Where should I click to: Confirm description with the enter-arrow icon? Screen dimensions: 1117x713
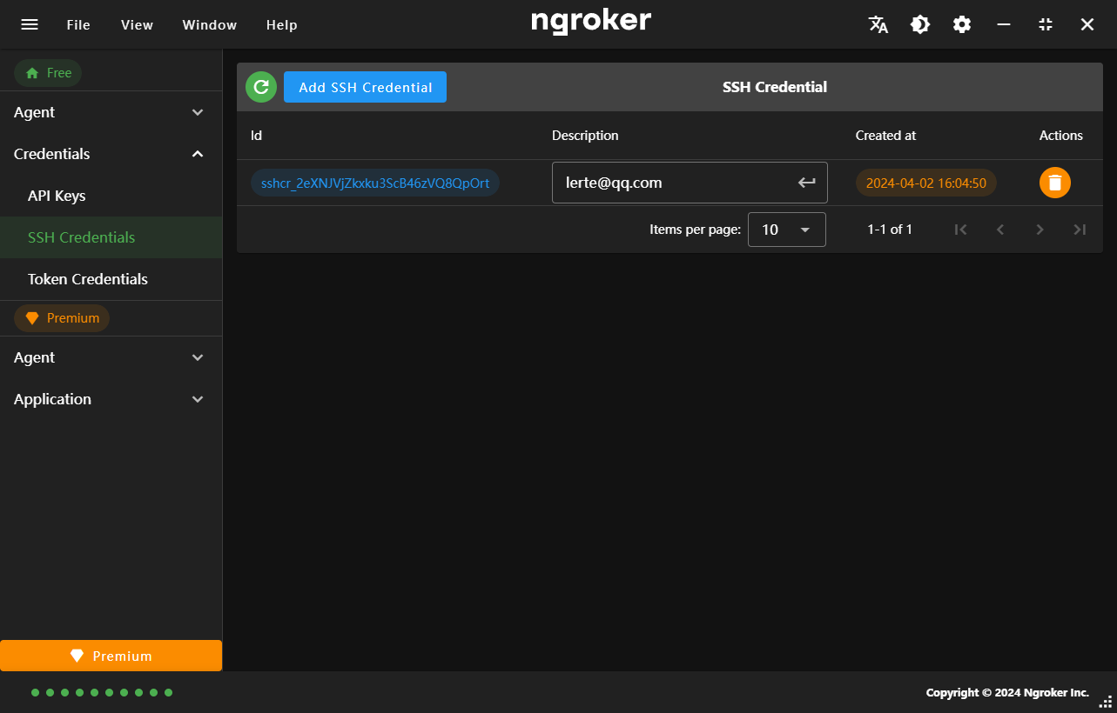point(807,183)
